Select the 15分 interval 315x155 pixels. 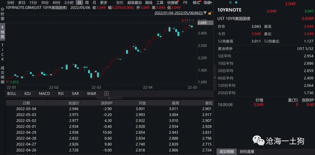(x=33, y=3)
